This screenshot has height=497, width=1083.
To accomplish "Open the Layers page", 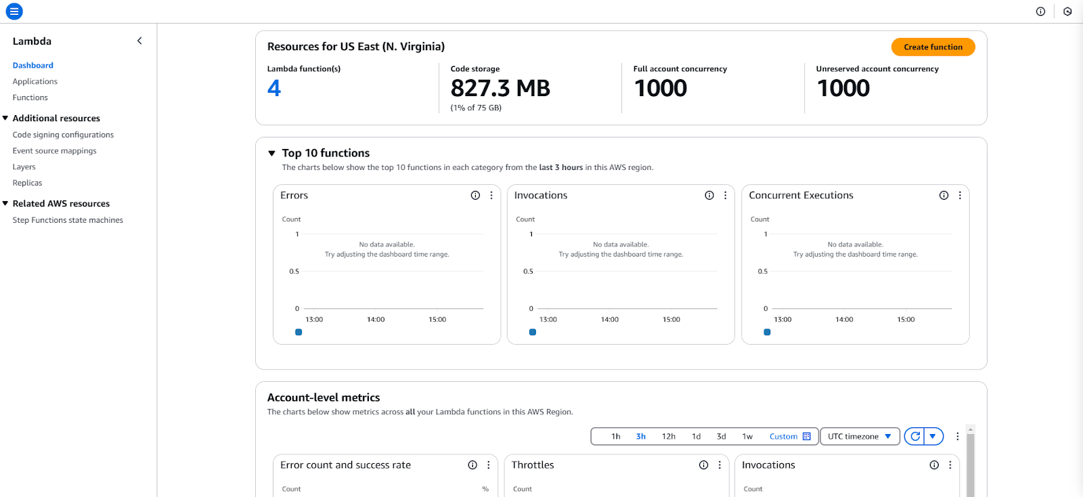I will pos(24,167).
